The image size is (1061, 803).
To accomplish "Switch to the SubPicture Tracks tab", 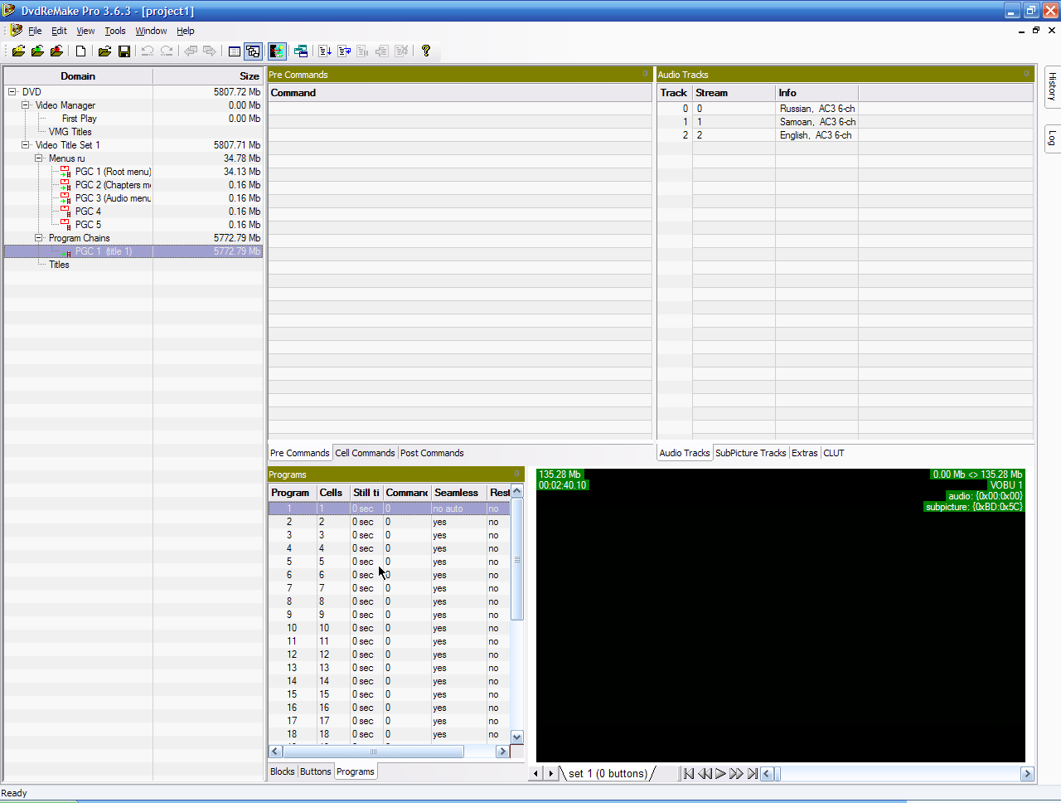I will [750, 453].
